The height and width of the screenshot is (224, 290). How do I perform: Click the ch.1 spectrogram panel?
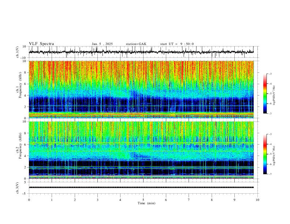141,89
